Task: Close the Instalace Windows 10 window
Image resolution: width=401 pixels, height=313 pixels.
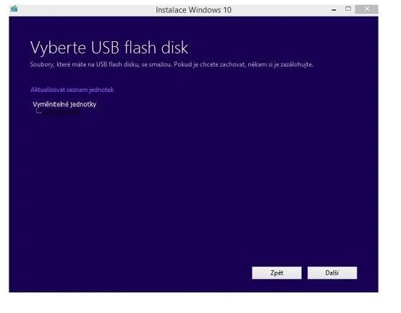Action: point(367,9)
